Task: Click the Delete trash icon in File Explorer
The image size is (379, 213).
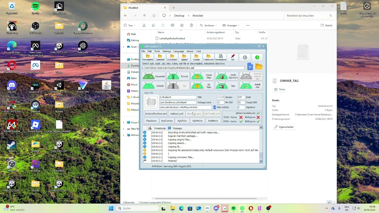Action: pyautogui.click(x=192, y=25)
